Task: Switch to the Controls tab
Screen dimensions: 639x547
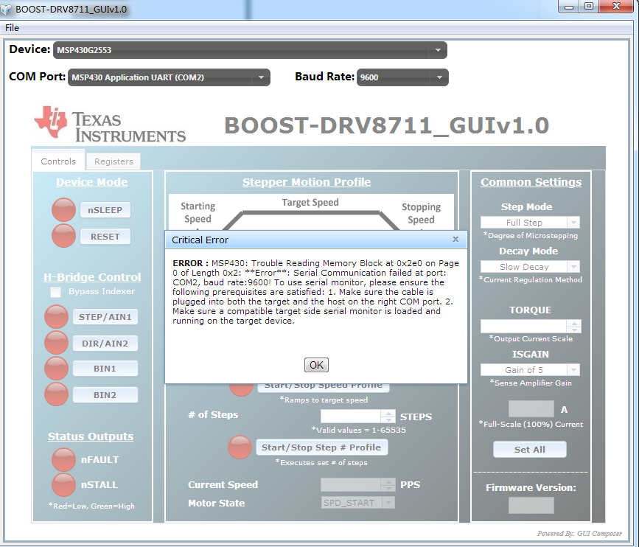Action: pyautogui.click(x=58, y=161)
